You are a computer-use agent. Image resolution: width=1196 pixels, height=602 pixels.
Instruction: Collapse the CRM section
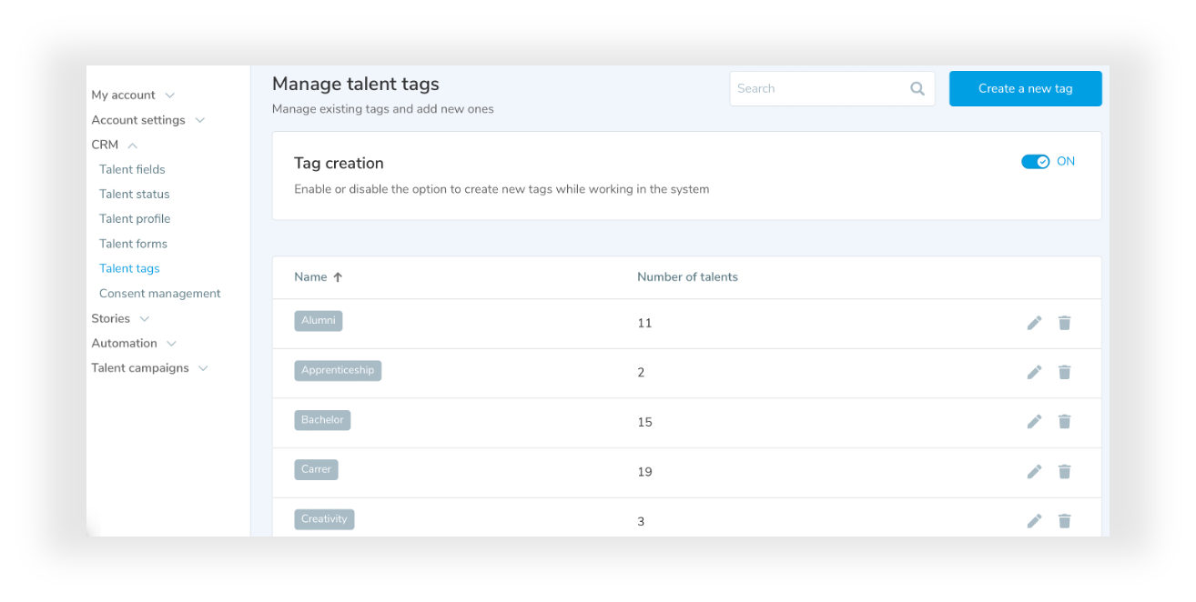pos(115,145)
